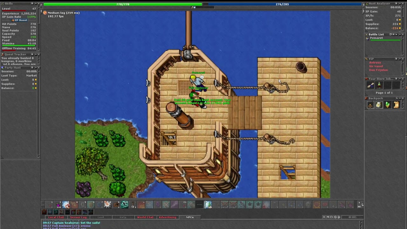Switch to the Server Log tab
The height and width of the screenshot is (229, 407).
pyautogui.click(x=78, y=217)
